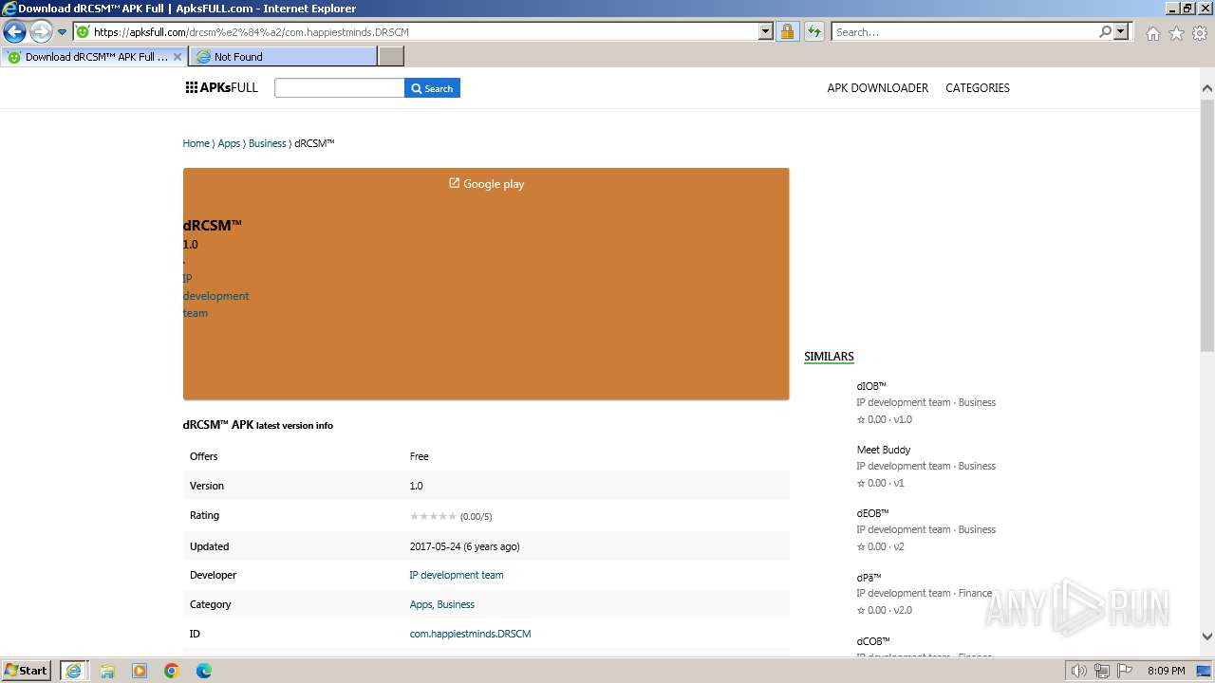Image resolution: width=1215 pixels, height=683 pixels.
Task: Click the IE search box
Action: tap(963, 32)
